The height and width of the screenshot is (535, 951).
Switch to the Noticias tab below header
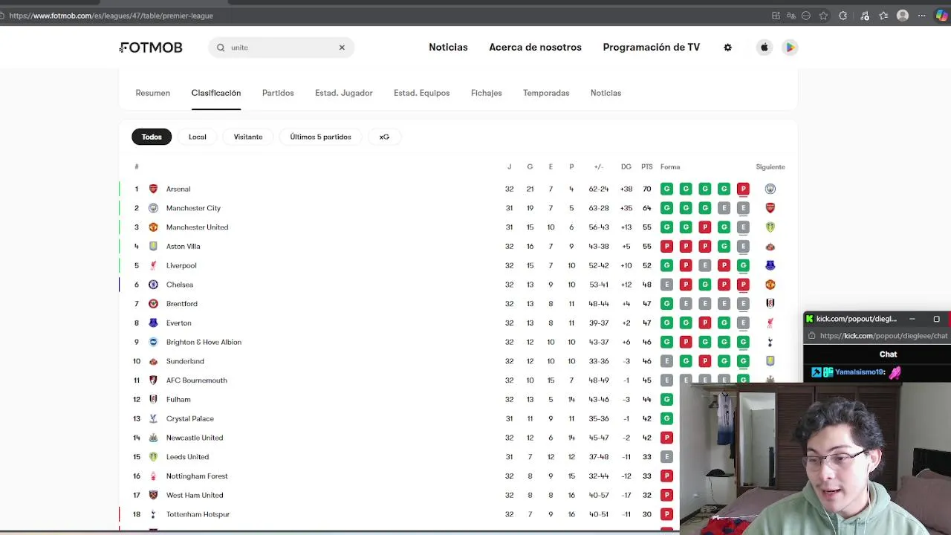tap(606, 93)
